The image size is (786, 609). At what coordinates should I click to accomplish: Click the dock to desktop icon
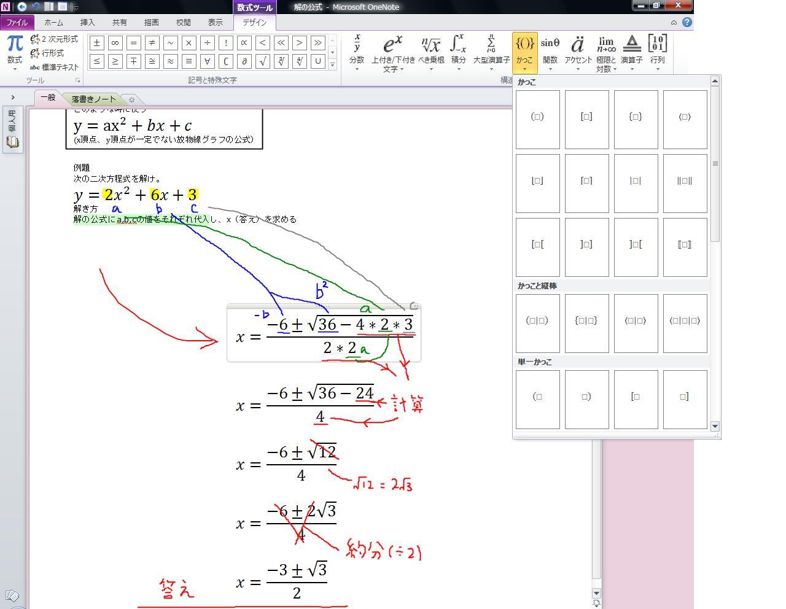pos(49,7)
